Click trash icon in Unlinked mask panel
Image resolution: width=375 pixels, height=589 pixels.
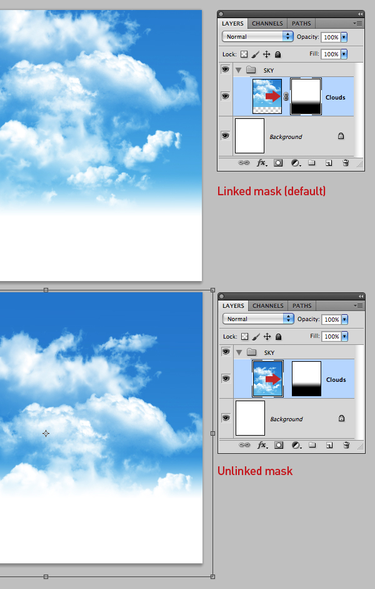(346, 445)
